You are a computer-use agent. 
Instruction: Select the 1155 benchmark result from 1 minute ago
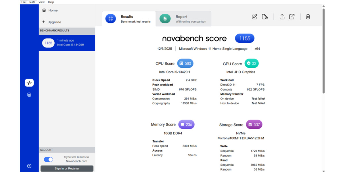(x=67, y=43)
